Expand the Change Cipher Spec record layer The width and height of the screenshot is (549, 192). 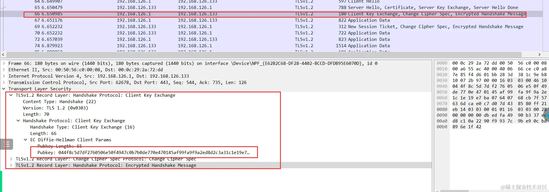[11, 159]
